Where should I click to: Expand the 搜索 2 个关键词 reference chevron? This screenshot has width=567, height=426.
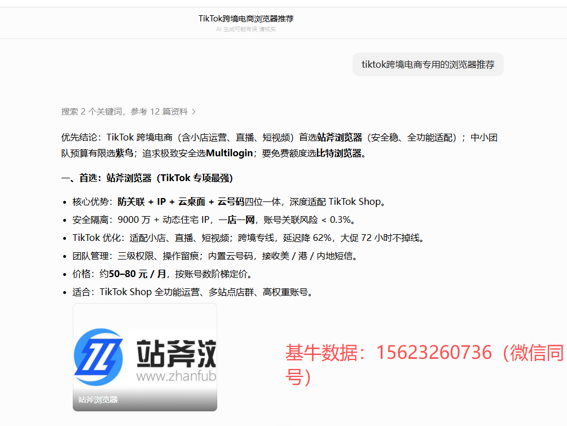(194, 112)
